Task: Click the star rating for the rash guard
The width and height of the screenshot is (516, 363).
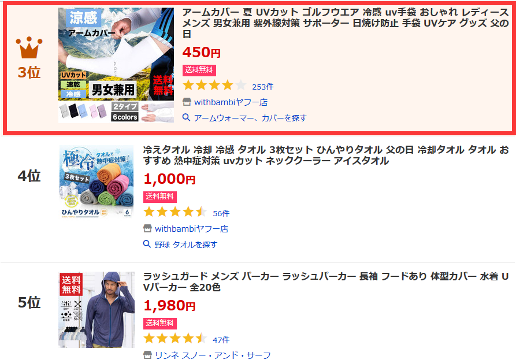Action: pyautogui.click(x=175, y=338)
